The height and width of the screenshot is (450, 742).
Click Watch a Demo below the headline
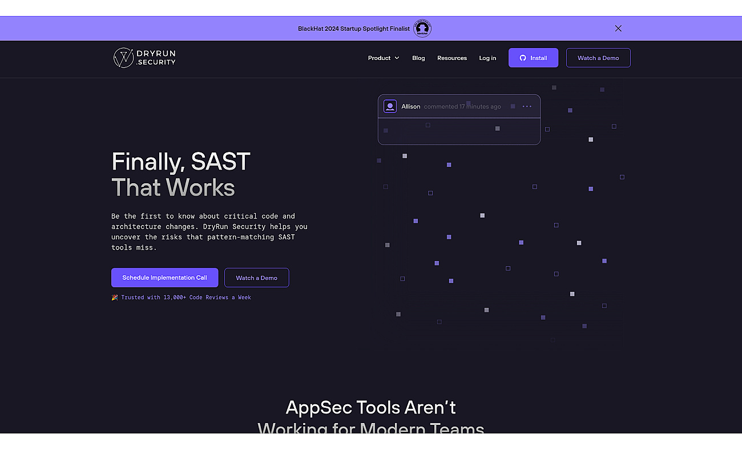coord(256,278)
